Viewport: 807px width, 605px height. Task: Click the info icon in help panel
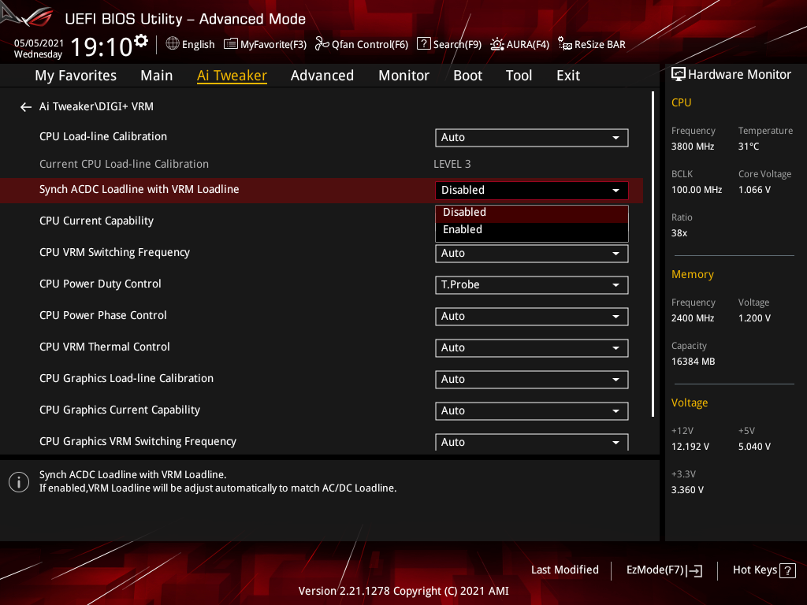(x=19, y=482)
